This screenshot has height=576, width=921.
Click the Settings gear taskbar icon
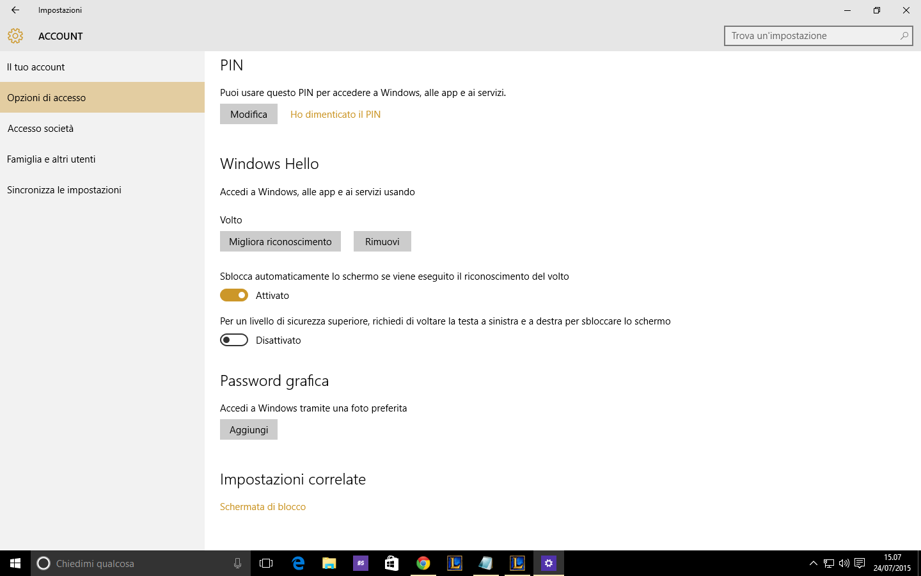(548, 563)
